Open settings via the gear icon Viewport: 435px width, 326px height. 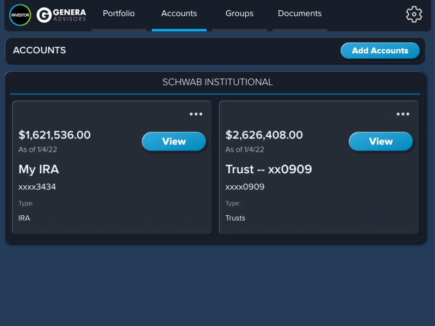414,15
